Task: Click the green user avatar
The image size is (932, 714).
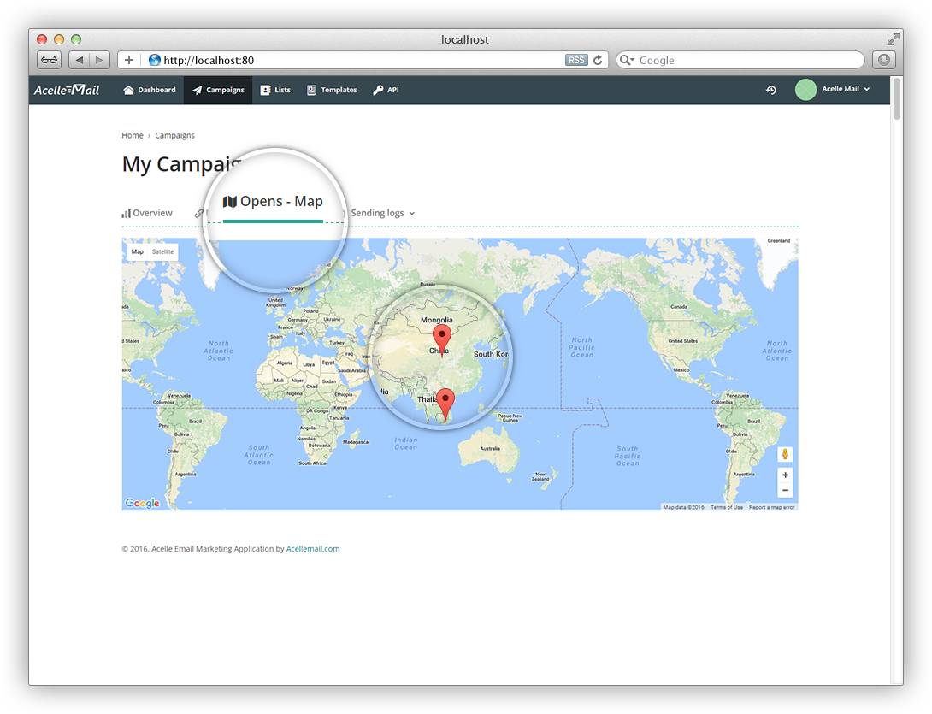Action: pyautogui.click(x=805, y=90)
